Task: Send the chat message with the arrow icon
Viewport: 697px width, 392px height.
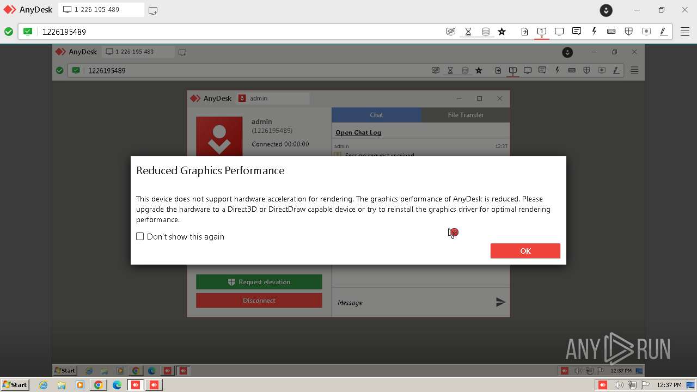Action: click(500, 302)
